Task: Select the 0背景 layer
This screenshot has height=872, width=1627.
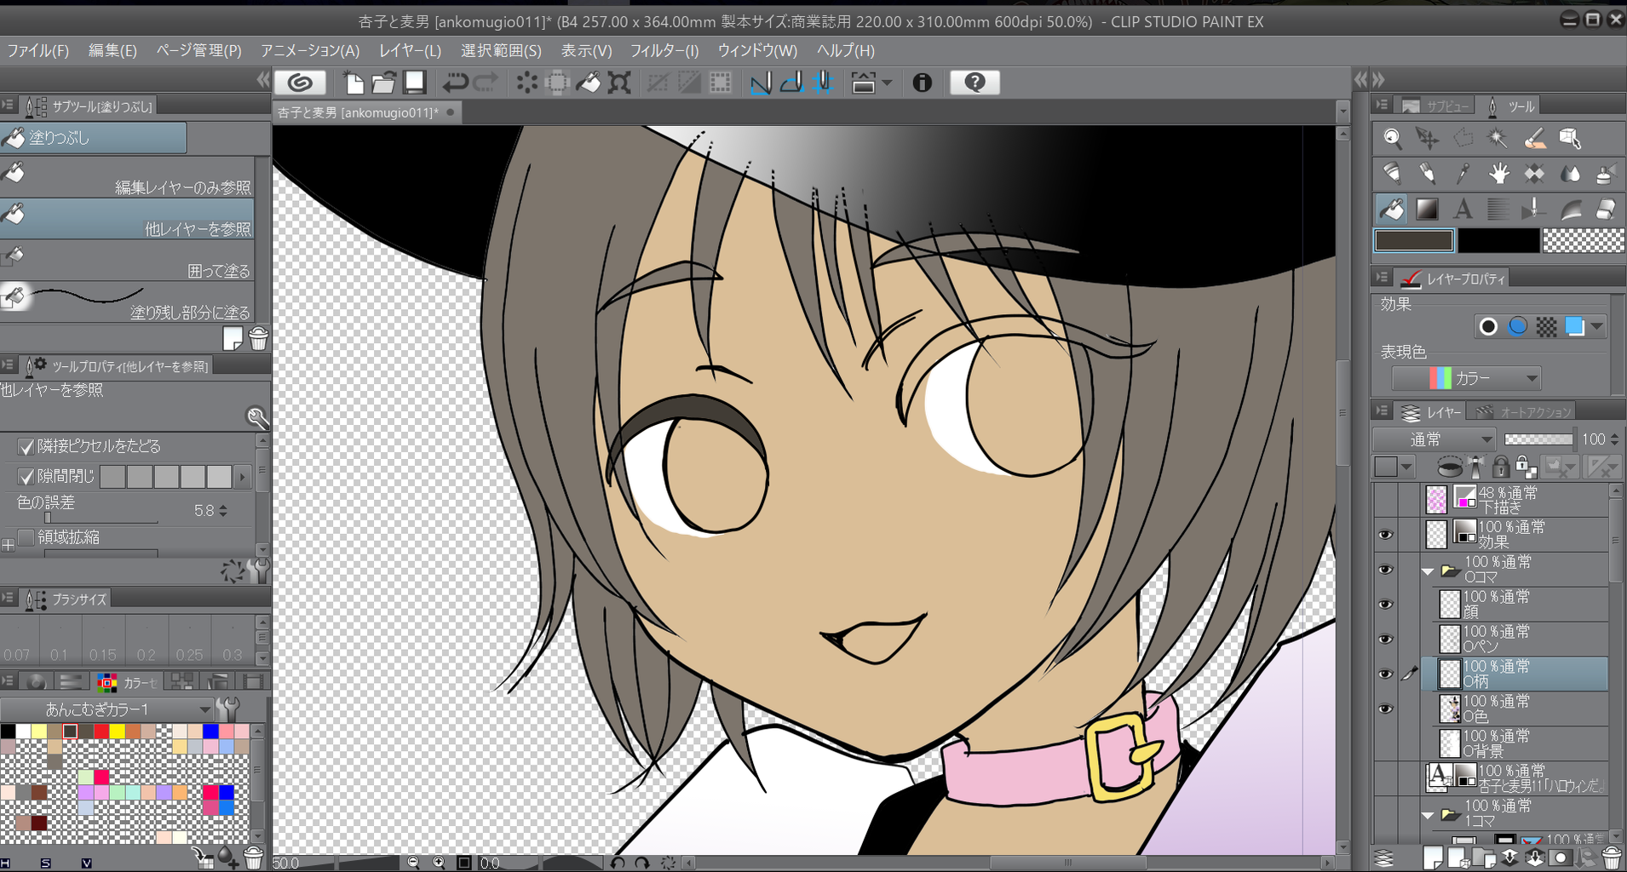Action: point(1515,743)
